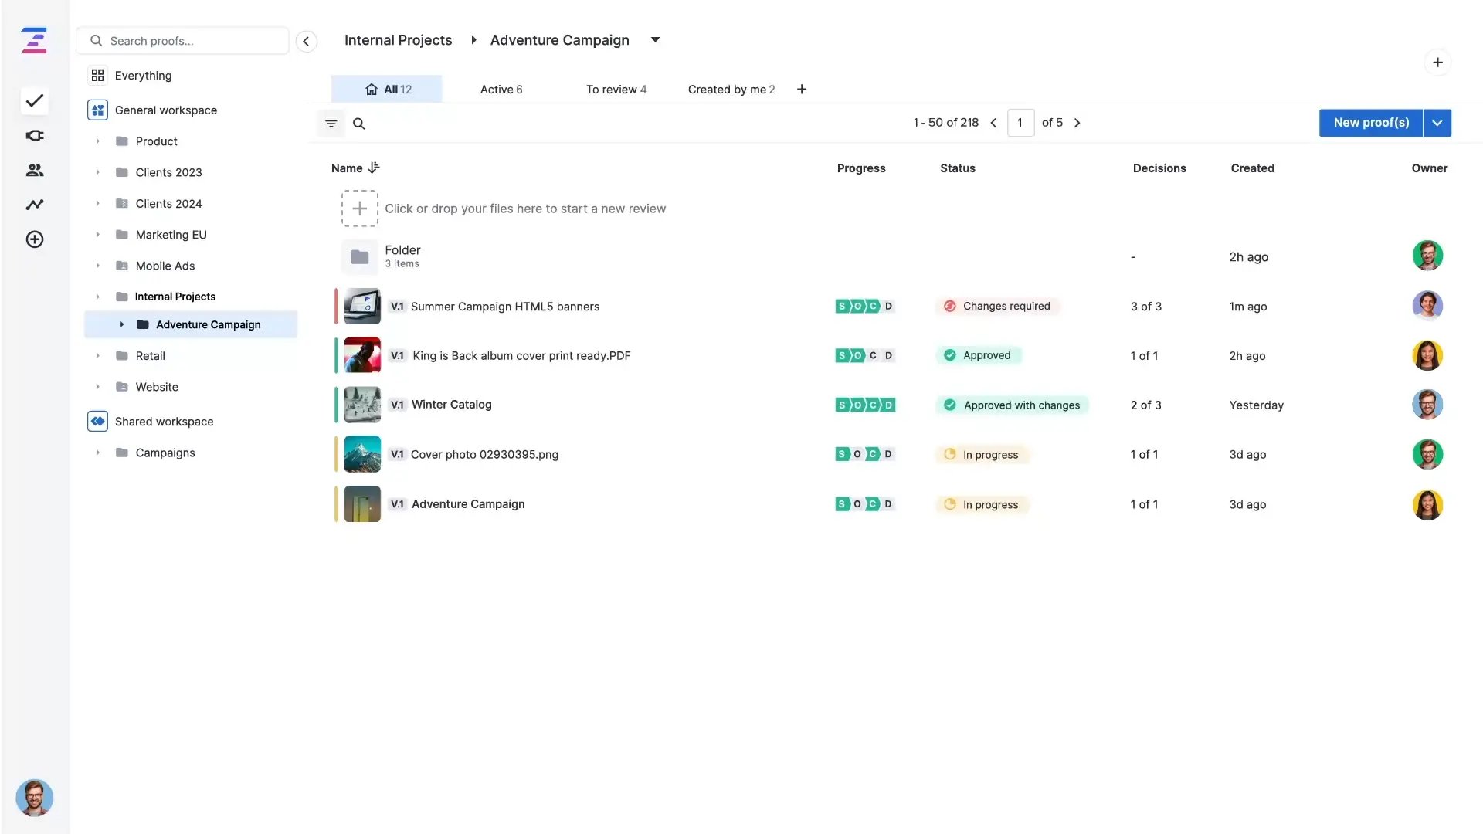Click the Winter Catalog thumbnail

[x=362, y=404]
